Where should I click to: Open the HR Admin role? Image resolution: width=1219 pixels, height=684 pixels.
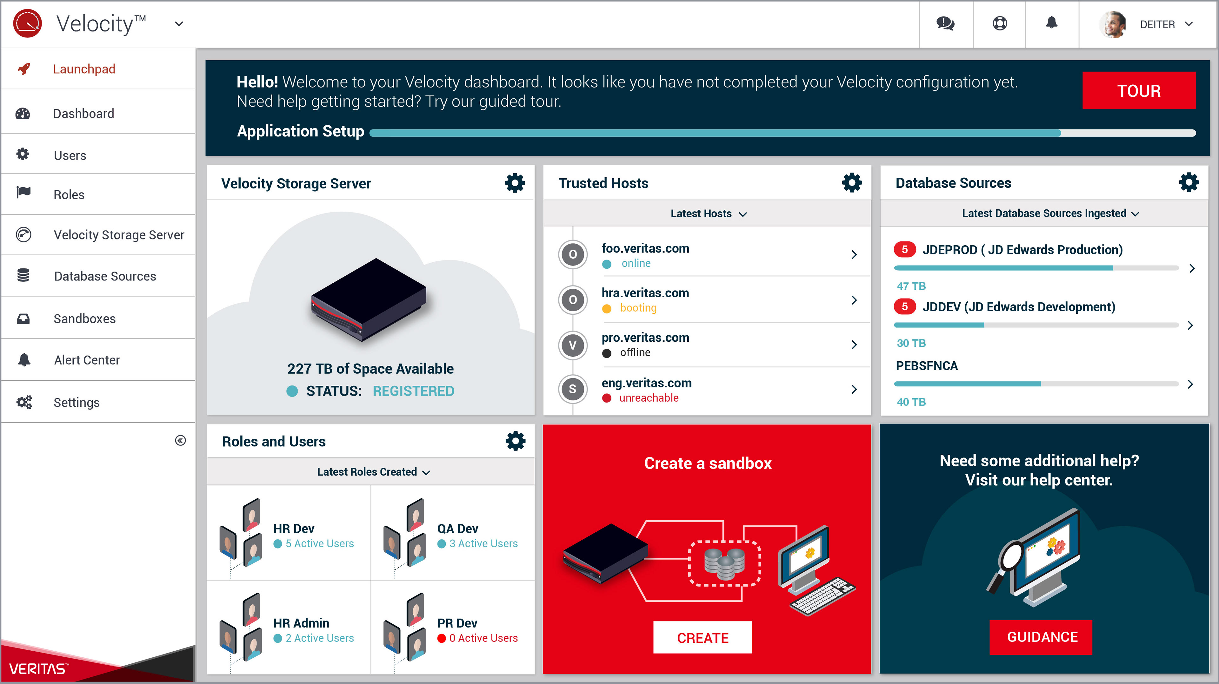301,623
